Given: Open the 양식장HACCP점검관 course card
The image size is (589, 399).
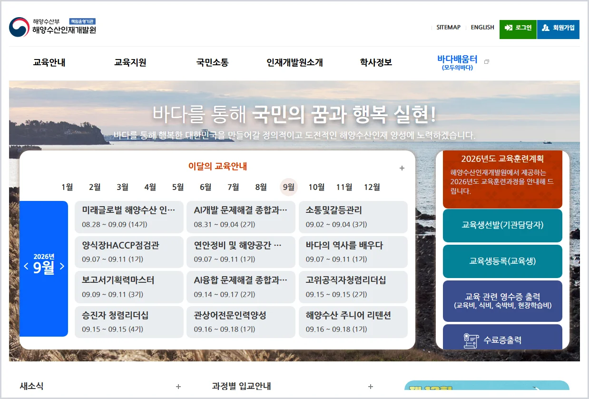Looking at the screenshot, I should tap(129, 252).
